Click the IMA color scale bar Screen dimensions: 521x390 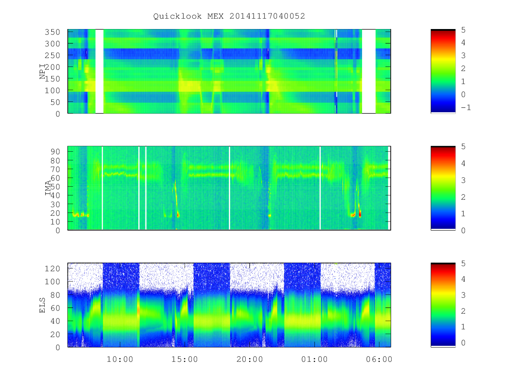pos(443,188)
